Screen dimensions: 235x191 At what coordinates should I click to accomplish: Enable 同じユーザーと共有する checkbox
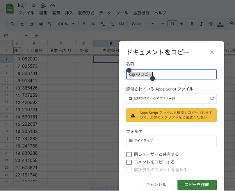(x=129, y=154)
